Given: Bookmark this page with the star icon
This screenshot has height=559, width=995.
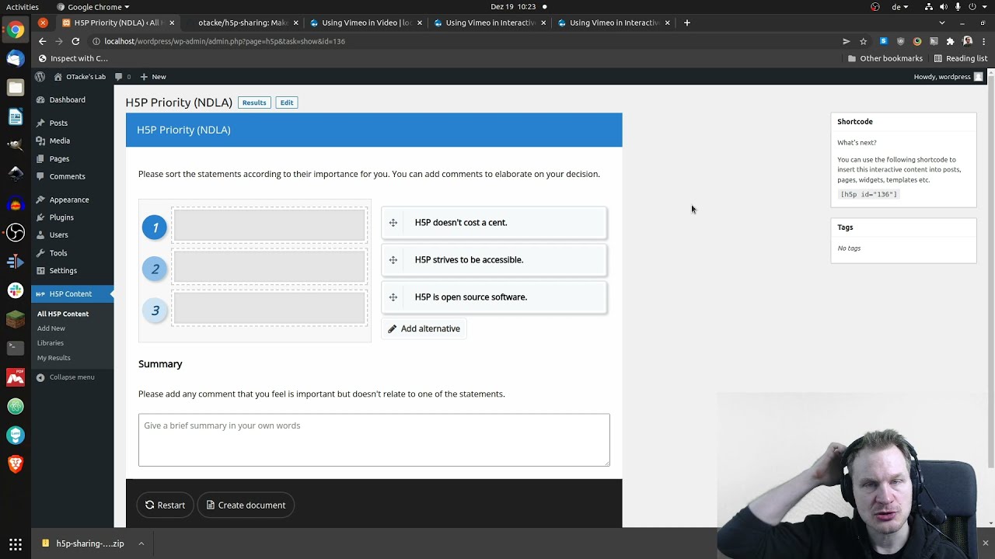Looking at the screenshot, I should point(863,41).
